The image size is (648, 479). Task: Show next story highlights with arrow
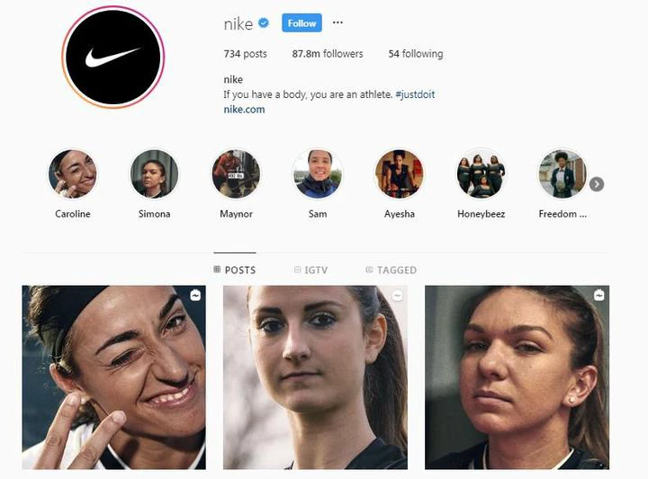click(597, 184)
